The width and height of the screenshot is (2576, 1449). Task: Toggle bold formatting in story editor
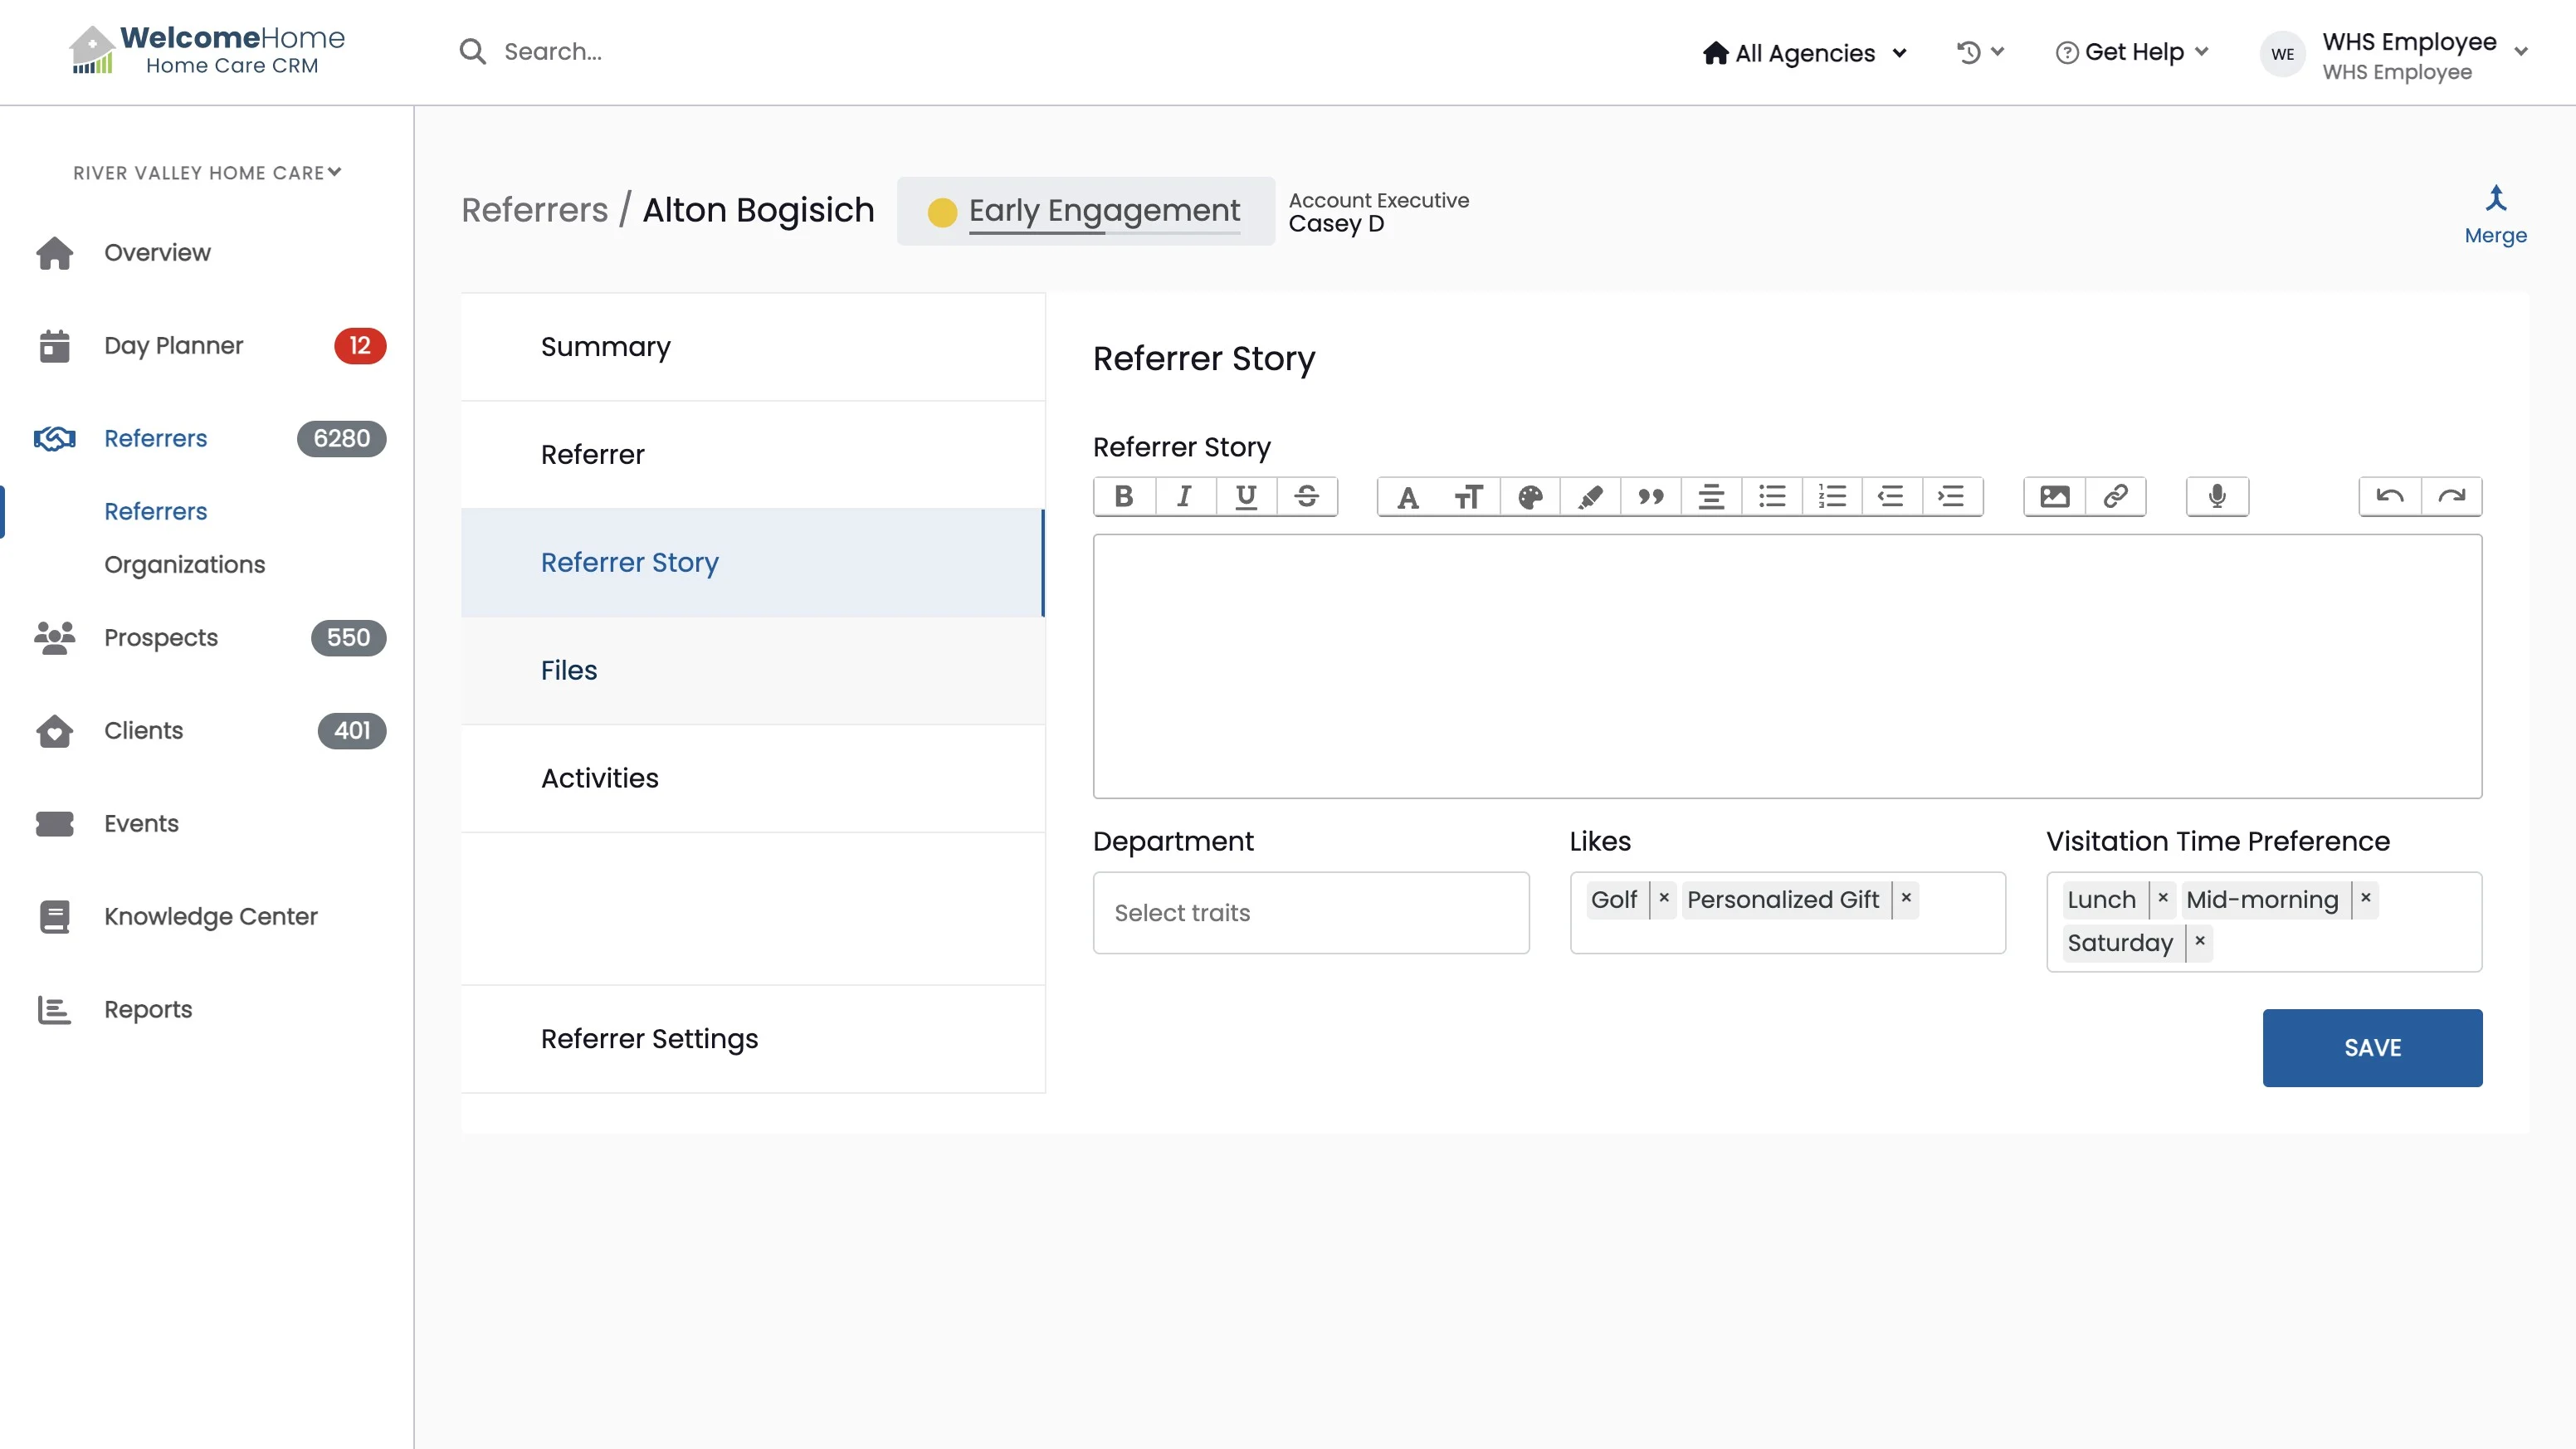(1124, 496)
